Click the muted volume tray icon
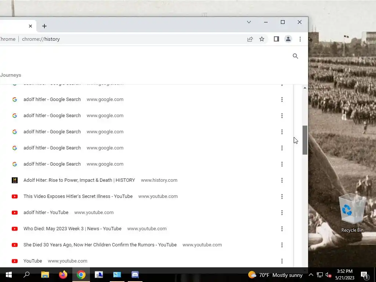The image size is (376, 282). pos(329,275)
